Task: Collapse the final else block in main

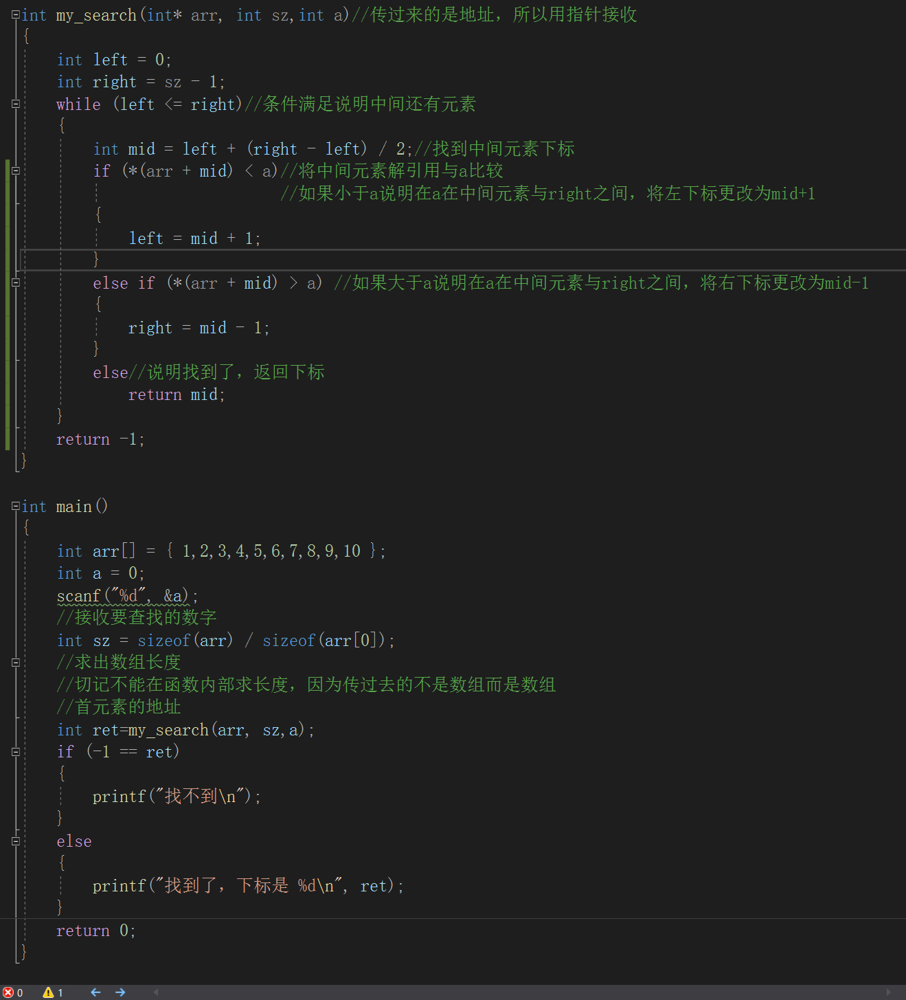Action: (16, 841)
